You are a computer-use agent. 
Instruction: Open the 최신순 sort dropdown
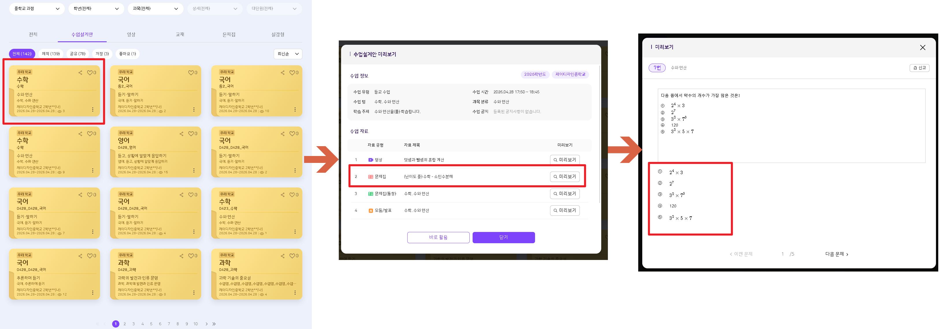coord(288,54)
